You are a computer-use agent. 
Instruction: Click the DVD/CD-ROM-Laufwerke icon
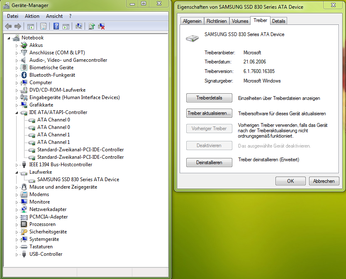tap(24, 90)
